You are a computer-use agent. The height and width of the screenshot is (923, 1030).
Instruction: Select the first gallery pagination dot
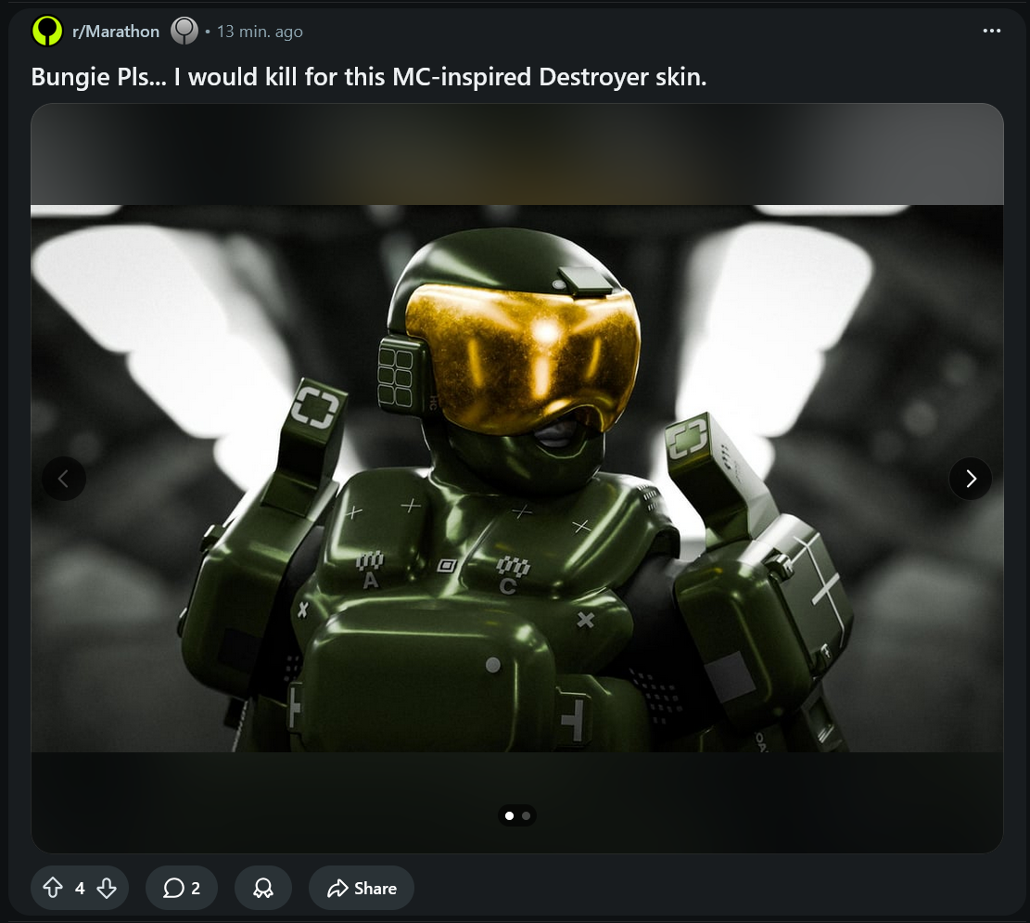(x=509, y=815)
